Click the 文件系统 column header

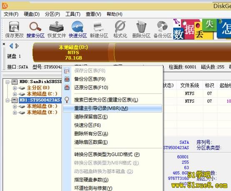[190, 85]
